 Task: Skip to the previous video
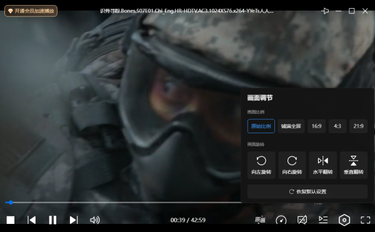[x=32, y=219]
